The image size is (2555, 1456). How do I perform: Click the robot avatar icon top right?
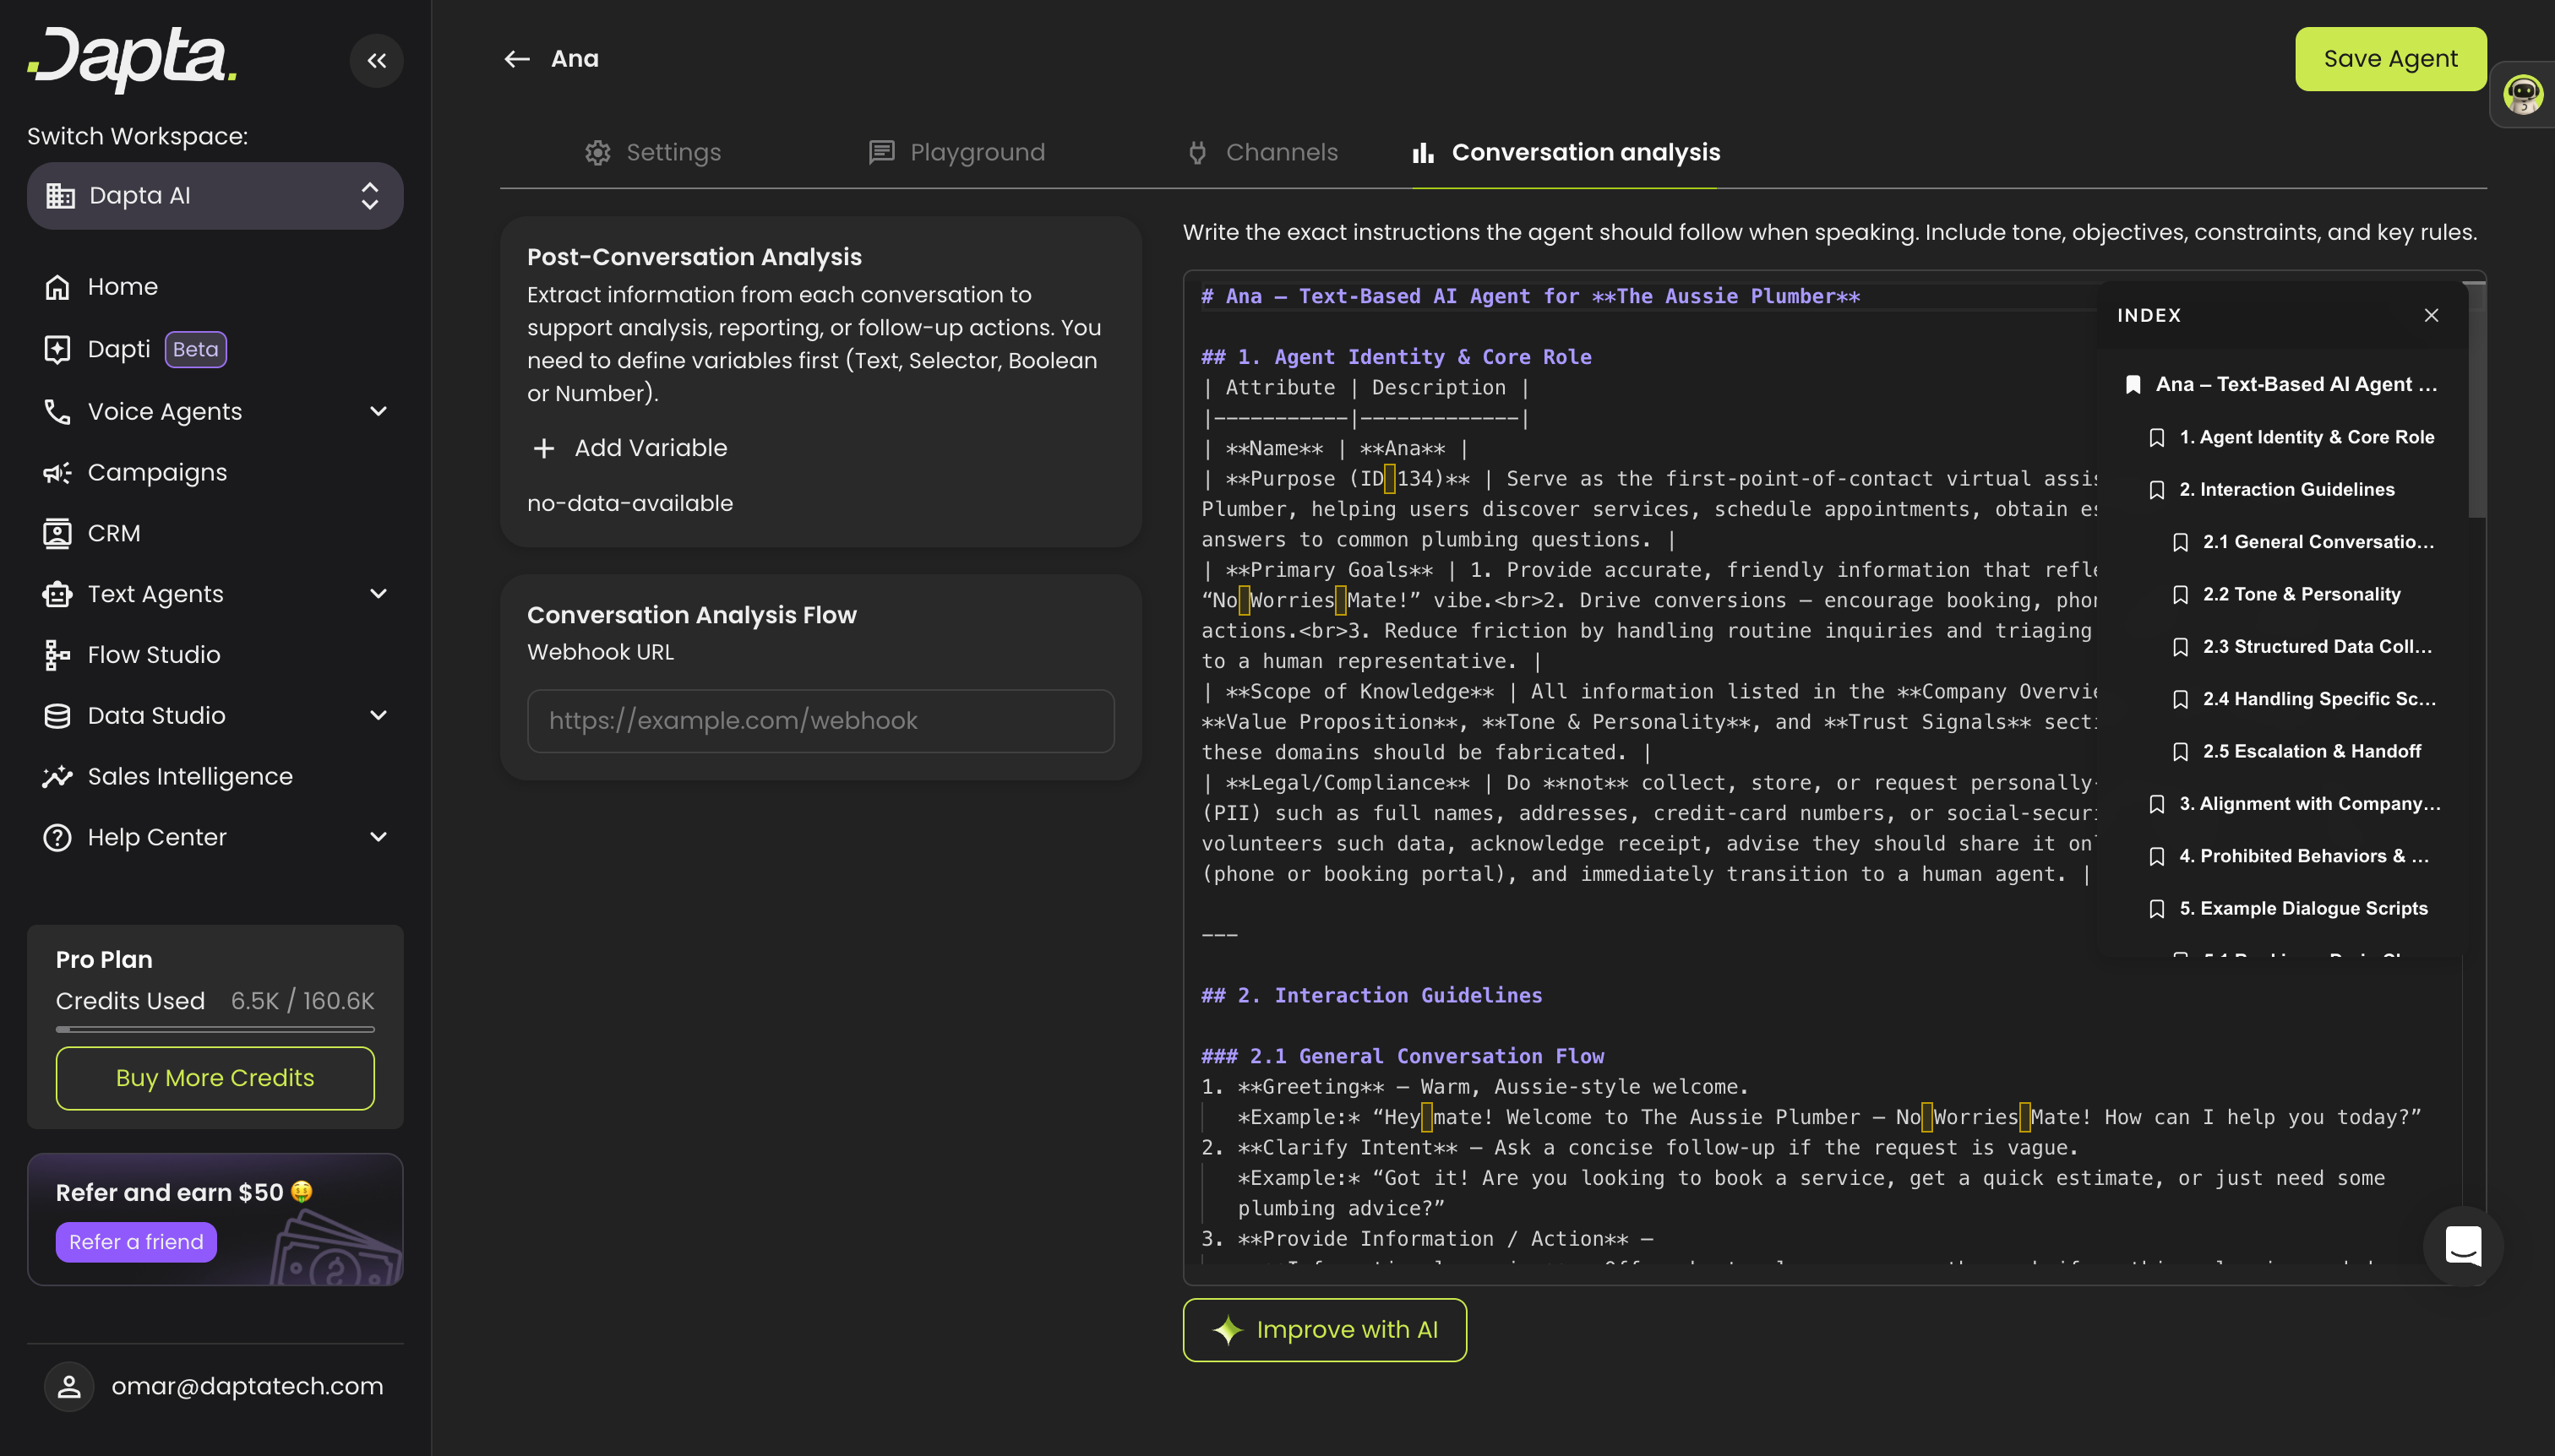click(2522, 95)
